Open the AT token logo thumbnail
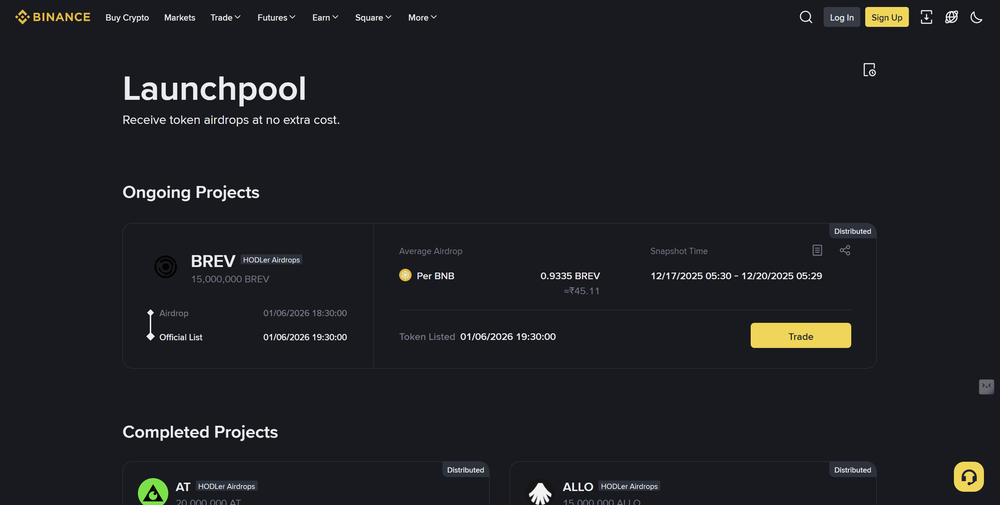This screenshot has height=505, width=1000. pos(153,492)
